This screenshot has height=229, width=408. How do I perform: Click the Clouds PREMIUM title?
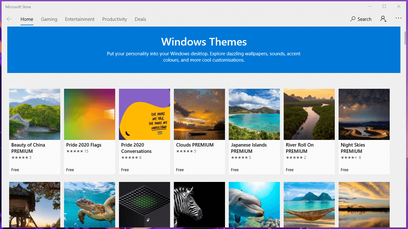[195, 145]
